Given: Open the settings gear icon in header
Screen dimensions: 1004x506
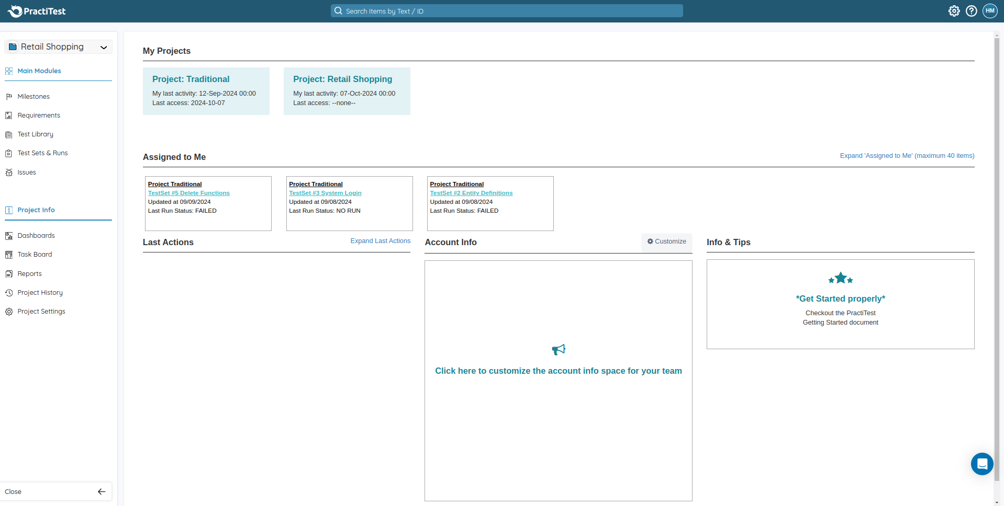Looking at the screenshot, I should click(x=954, y=11).
